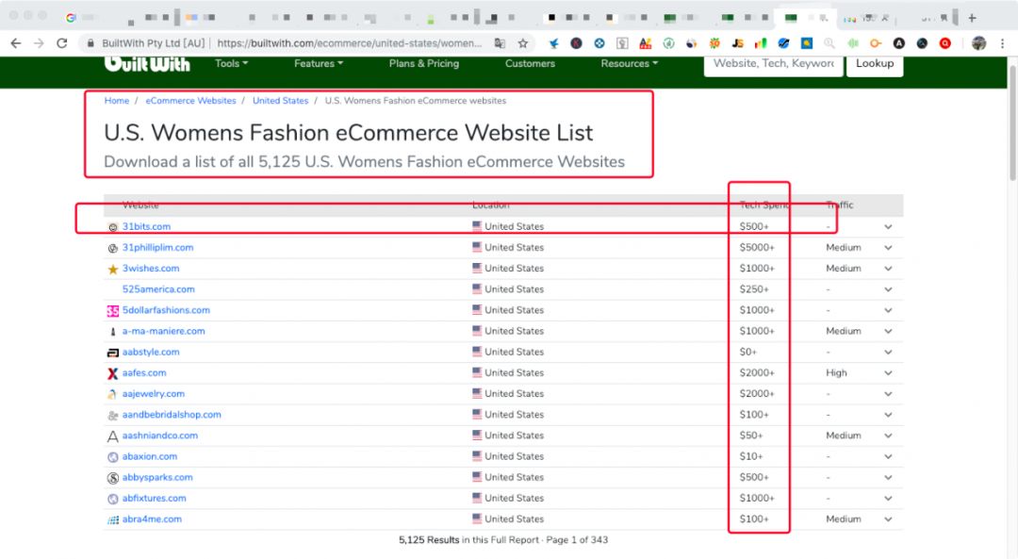
Task: Click the gold star favicon beside 3wishes.com
Action: 112,269
